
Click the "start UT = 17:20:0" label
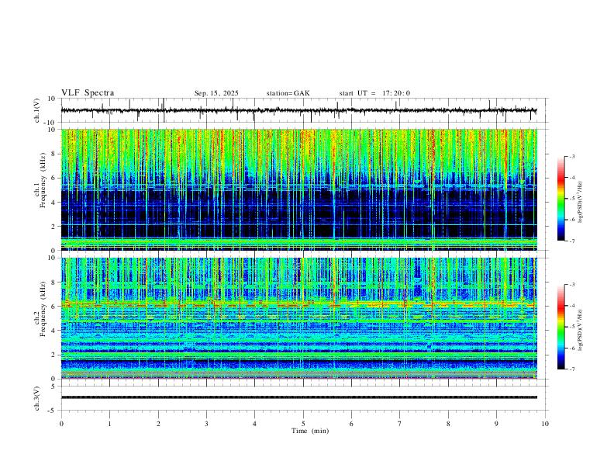374,93
